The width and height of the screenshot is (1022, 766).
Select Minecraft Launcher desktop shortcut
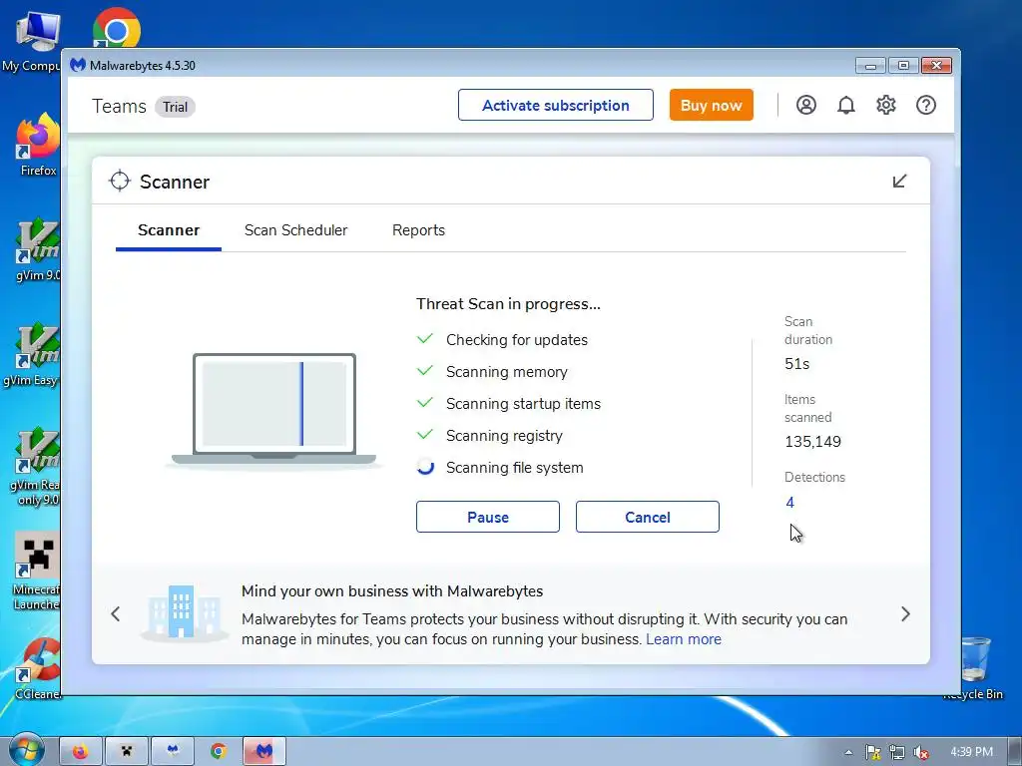tap(37, 572)
